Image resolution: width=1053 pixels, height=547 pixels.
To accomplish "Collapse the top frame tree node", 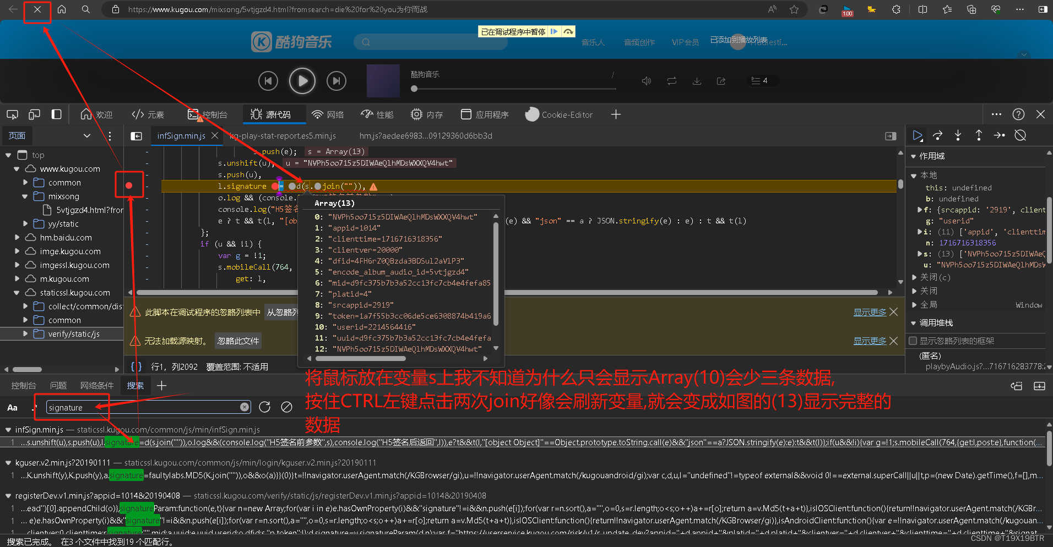I will click(x=8, y=155).
